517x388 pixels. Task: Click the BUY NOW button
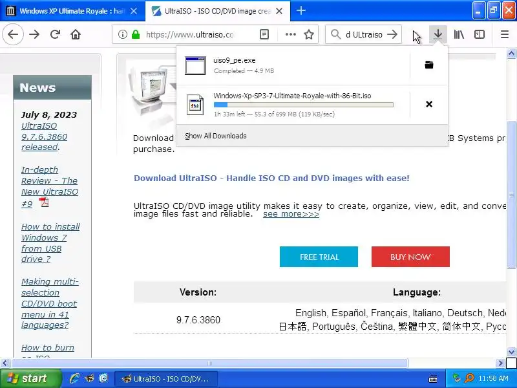[410, 257]
